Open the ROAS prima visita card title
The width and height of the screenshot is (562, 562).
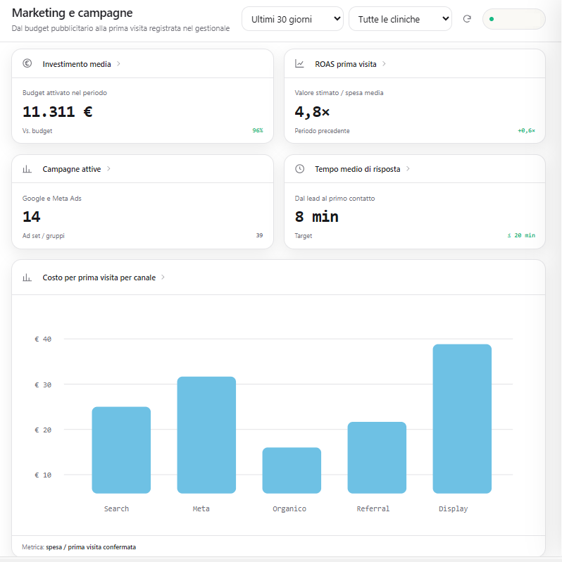coord(346,64)
